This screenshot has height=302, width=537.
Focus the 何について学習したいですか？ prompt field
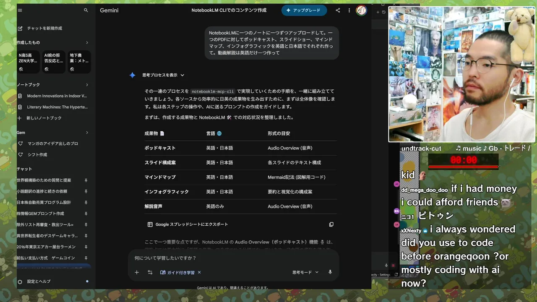click(x=233, y=258)
